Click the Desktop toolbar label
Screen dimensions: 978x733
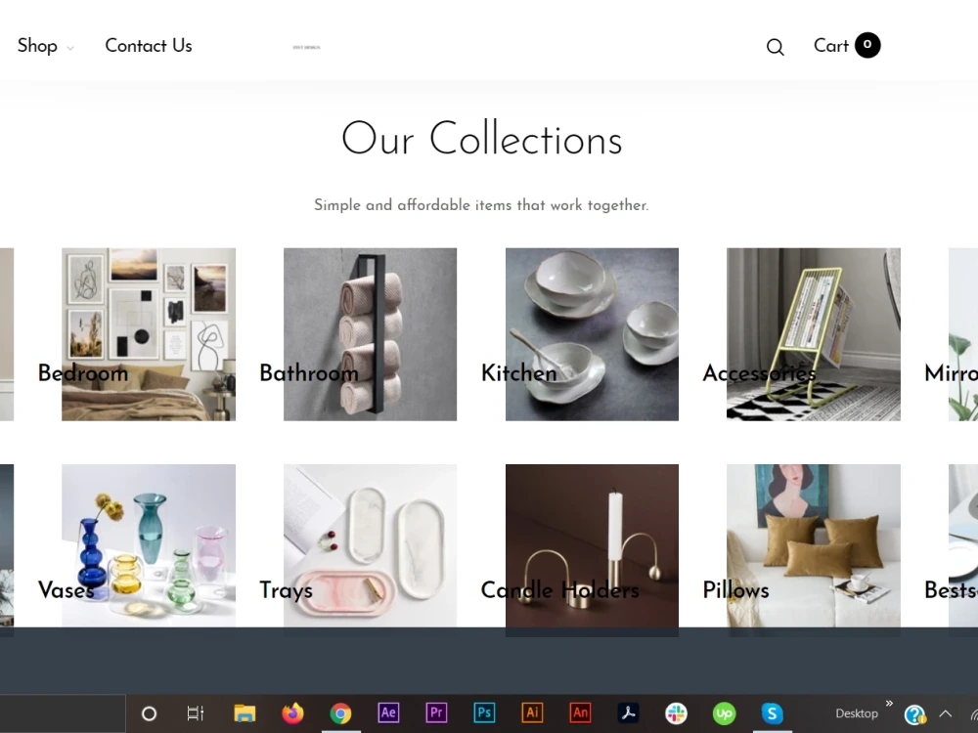857,713
